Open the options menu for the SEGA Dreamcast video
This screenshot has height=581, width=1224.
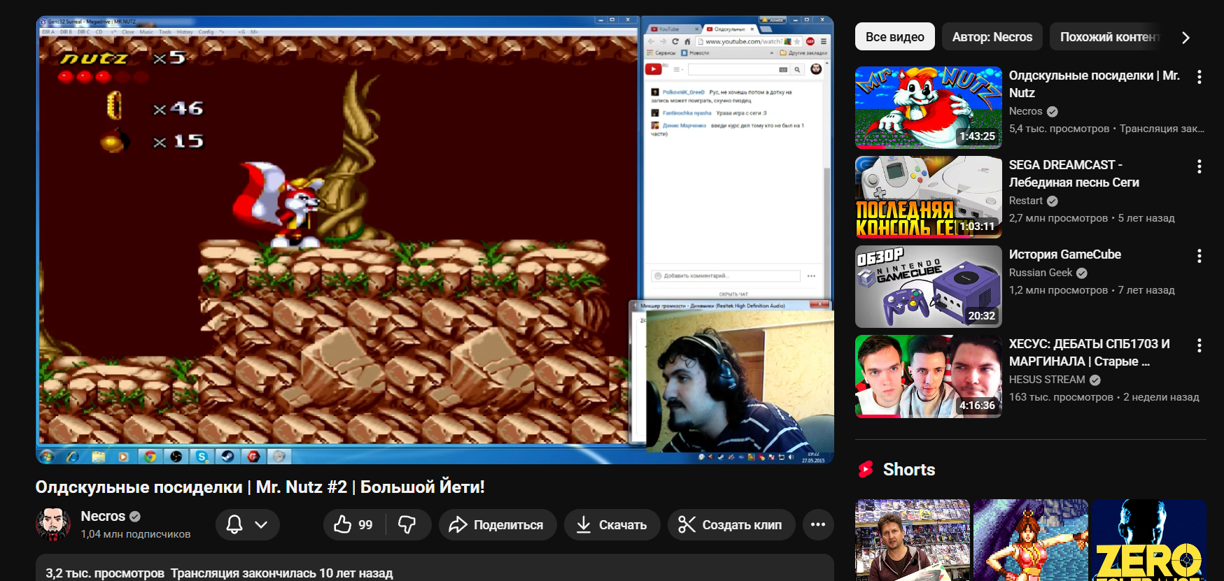tap(1200, 166)
